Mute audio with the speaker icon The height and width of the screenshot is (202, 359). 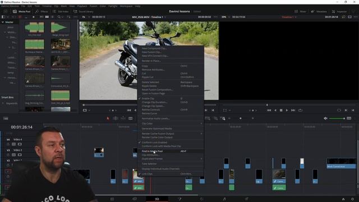coord(325,118)
